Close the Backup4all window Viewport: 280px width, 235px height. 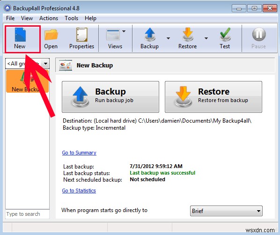tap(270, 8)
